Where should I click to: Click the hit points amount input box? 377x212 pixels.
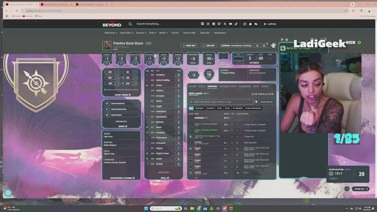coord(238,59)
